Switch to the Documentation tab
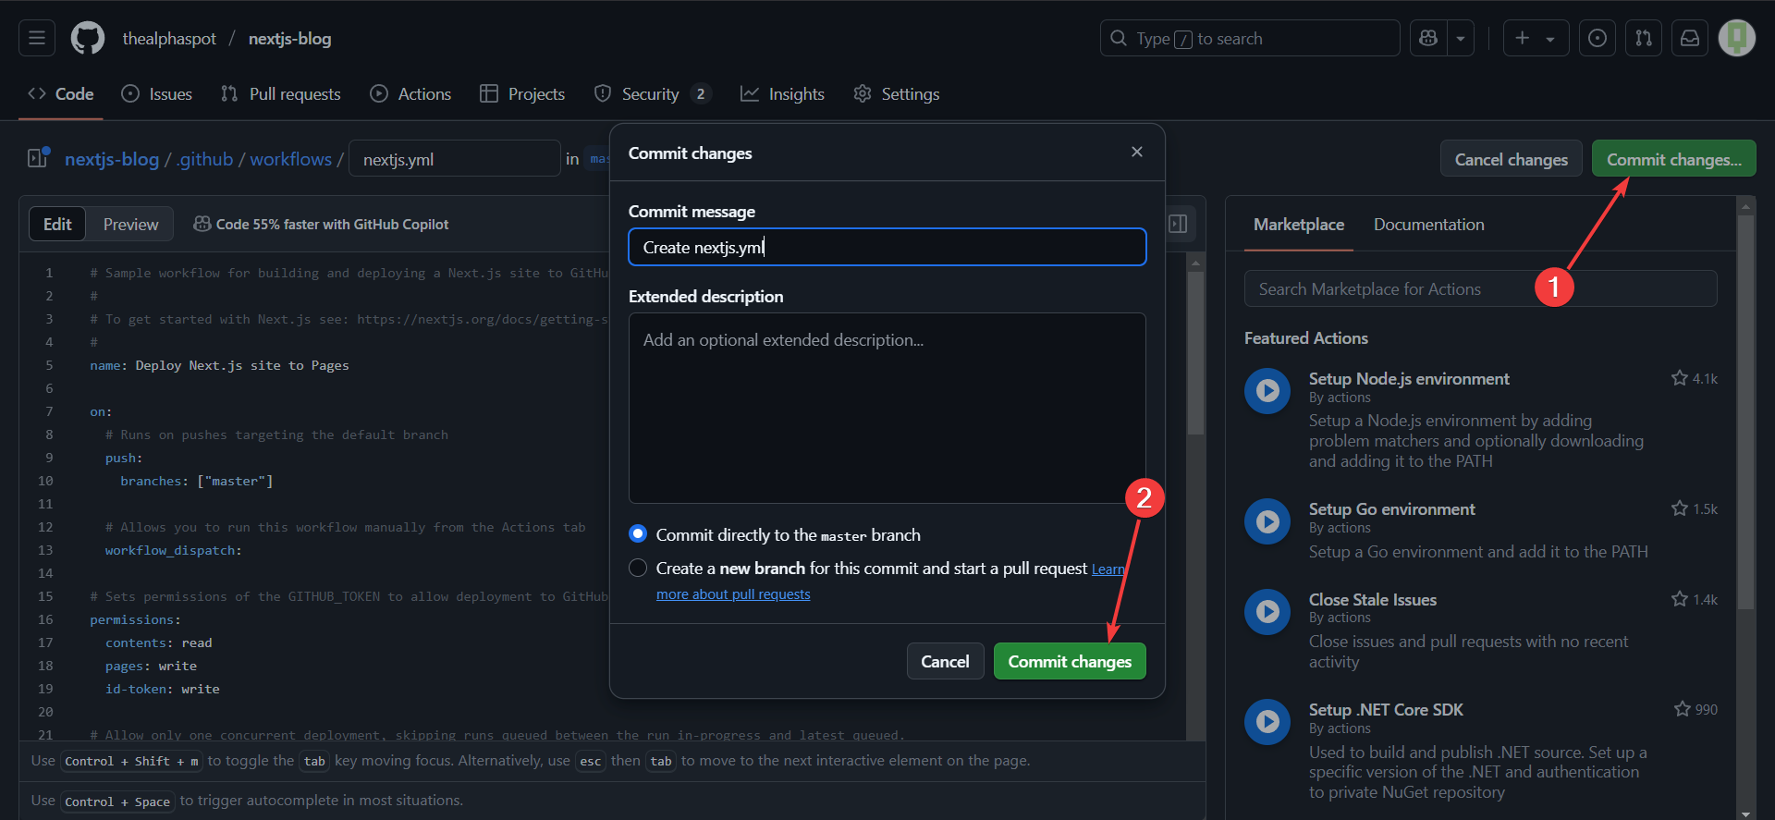Image resolution: width=1775 pixels, height=820 pixels. [1428, 224]
